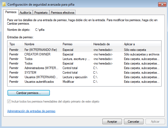Select the CREATOR OWNER permission entry
168x128 pixels.
(x=84, y=54)
